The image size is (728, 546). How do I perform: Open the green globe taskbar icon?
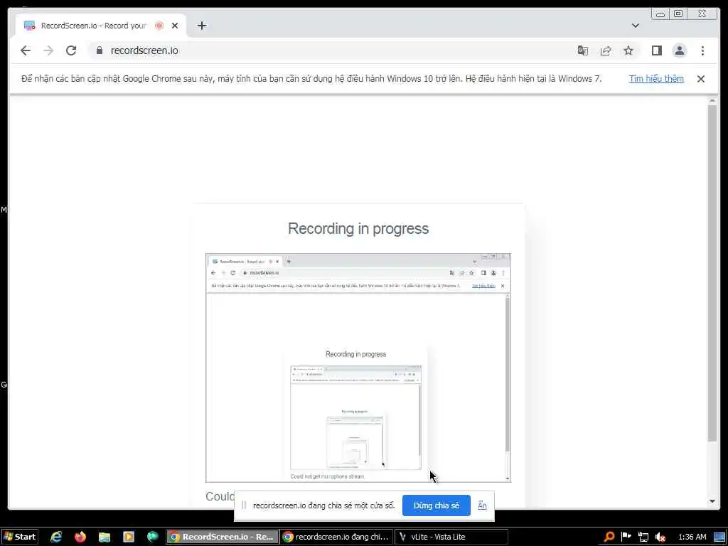click(x=153, y=537)
